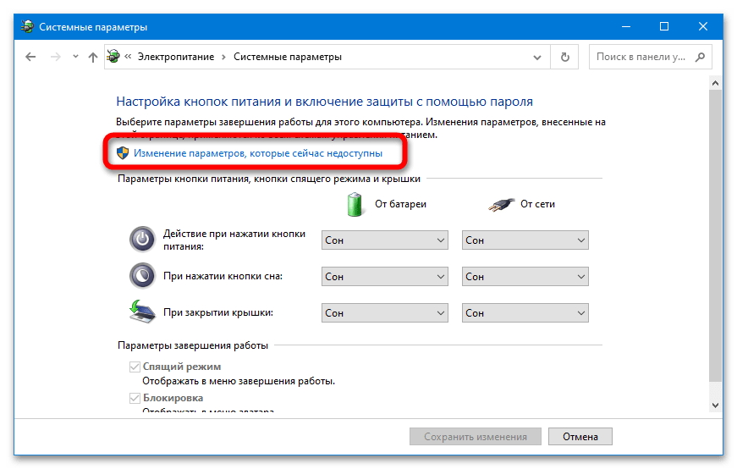
Task: Click the forward navigation arrow
Action: [x=56, y=57]
